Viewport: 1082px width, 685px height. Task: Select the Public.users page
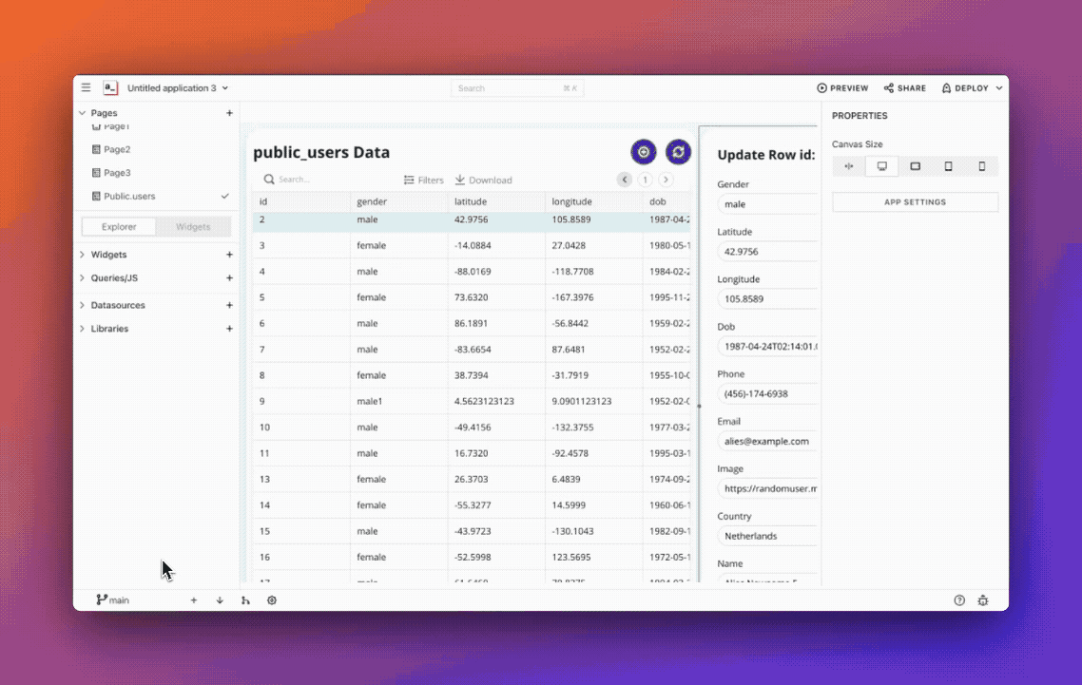click(x=129, y=196)
